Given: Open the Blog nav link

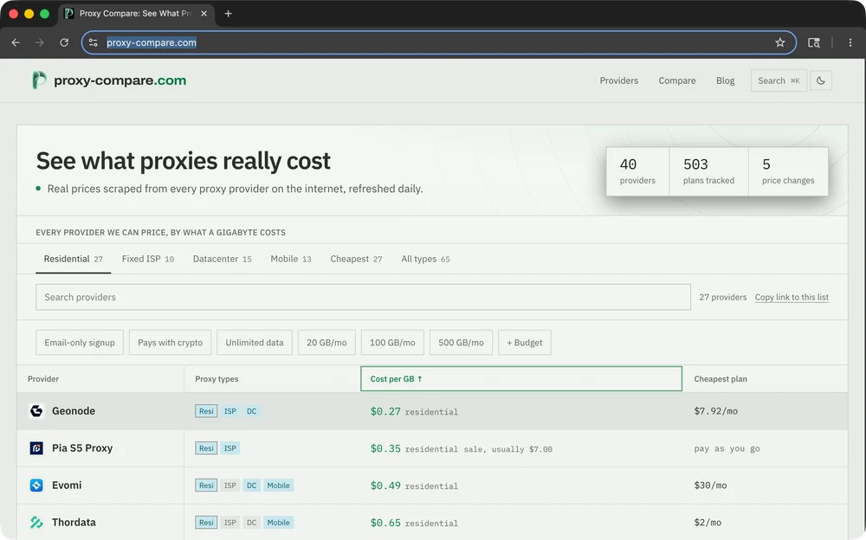Looking at the screenshot, I should pyautogui.click(x=725, y=80).
